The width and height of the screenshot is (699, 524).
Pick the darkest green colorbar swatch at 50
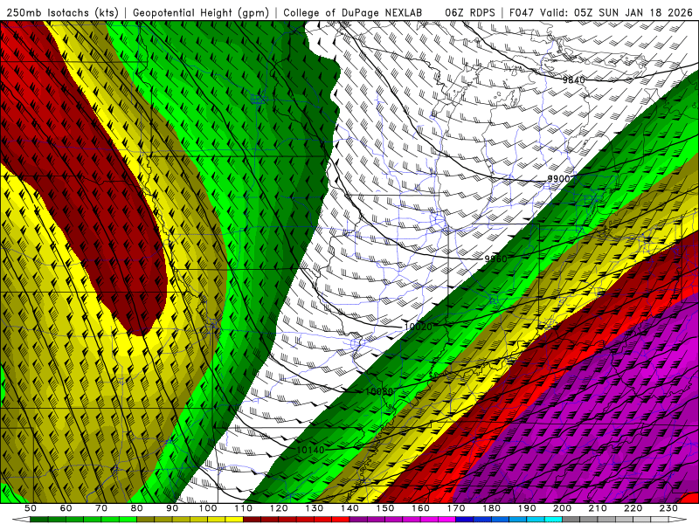click(39, 520)
